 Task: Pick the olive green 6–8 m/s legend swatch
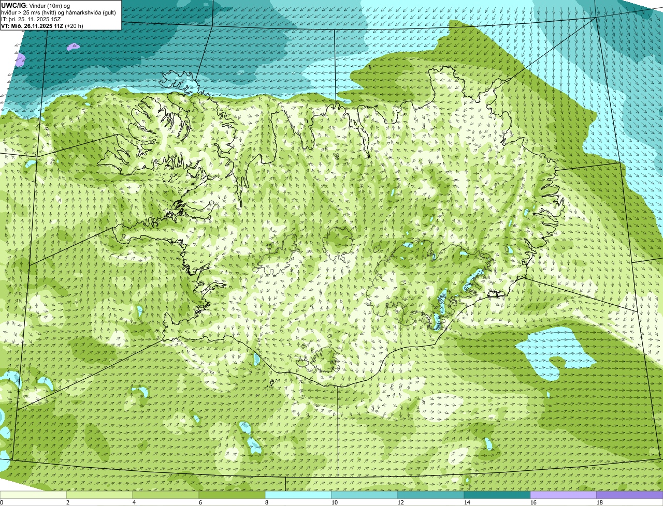[x=232, y=495]
